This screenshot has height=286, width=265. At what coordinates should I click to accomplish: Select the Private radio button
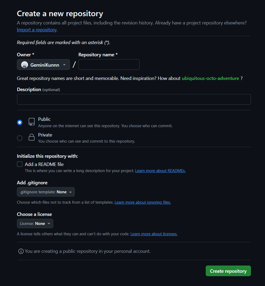(20, 138)
